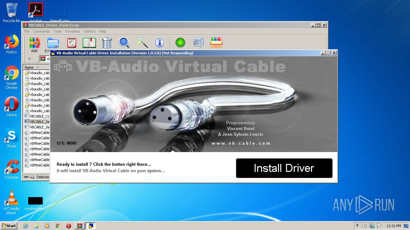This screenshot has height=230, width=410.
Task: Click the Up one level arrow in WinRAR
Action: (x=29, y=59)
